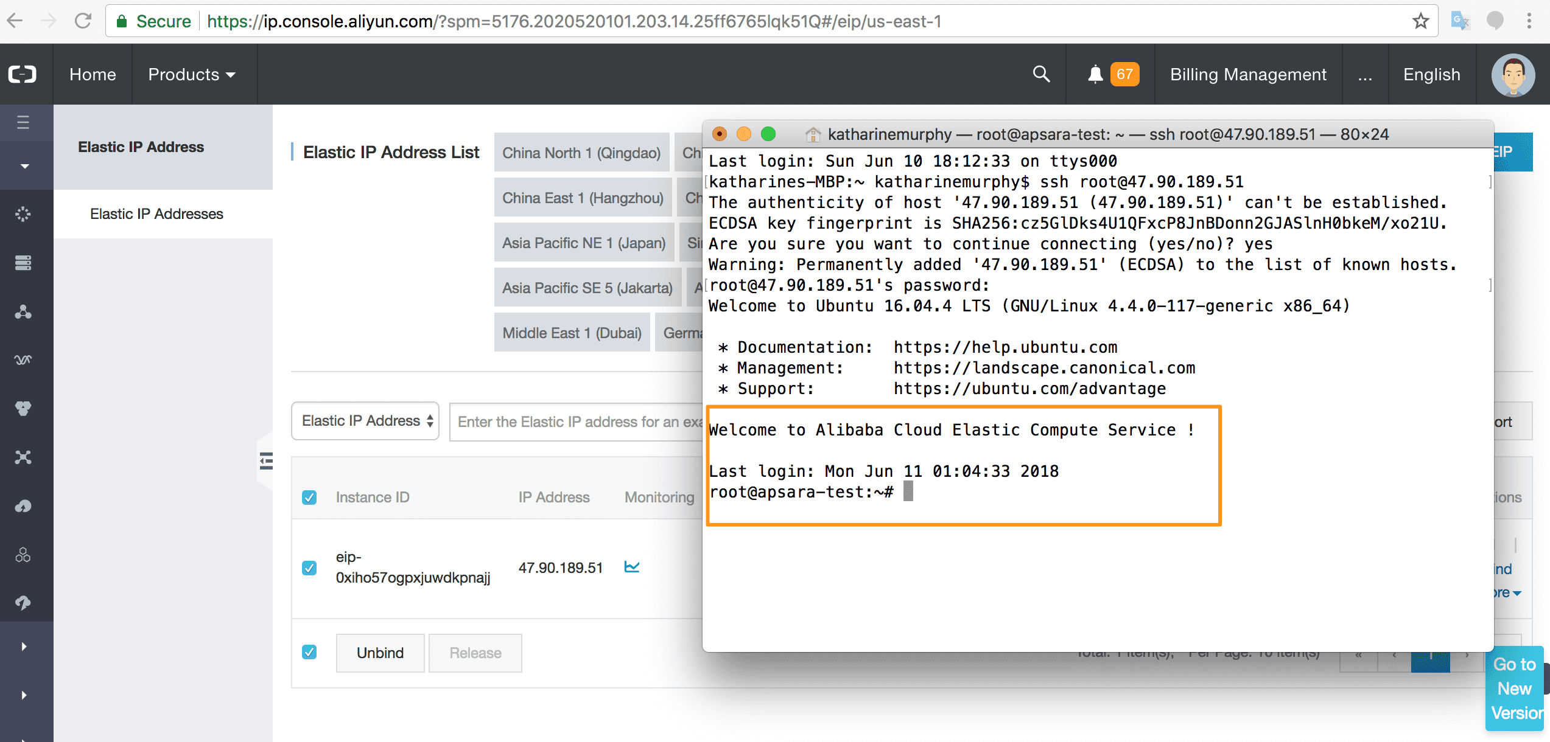1550x742 pixels.
Task: Select the Asia Pacific NE 1 (Japan) region
Action: click(x=584, y=243)
